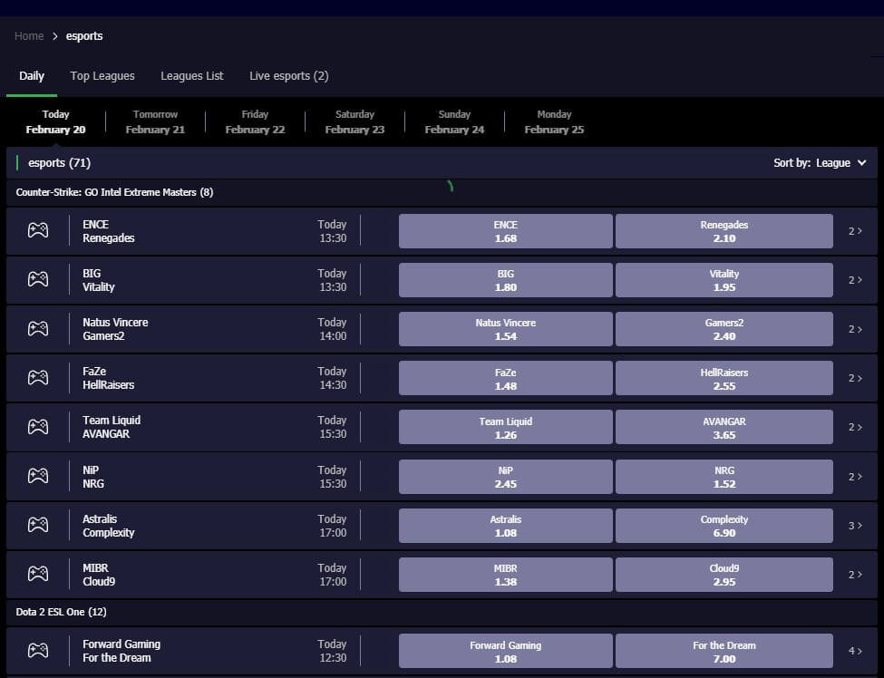Go to Home breadcrumb link
Image resolution: width=884 pixels, height=678 pixels.
(x=29, y=36)
